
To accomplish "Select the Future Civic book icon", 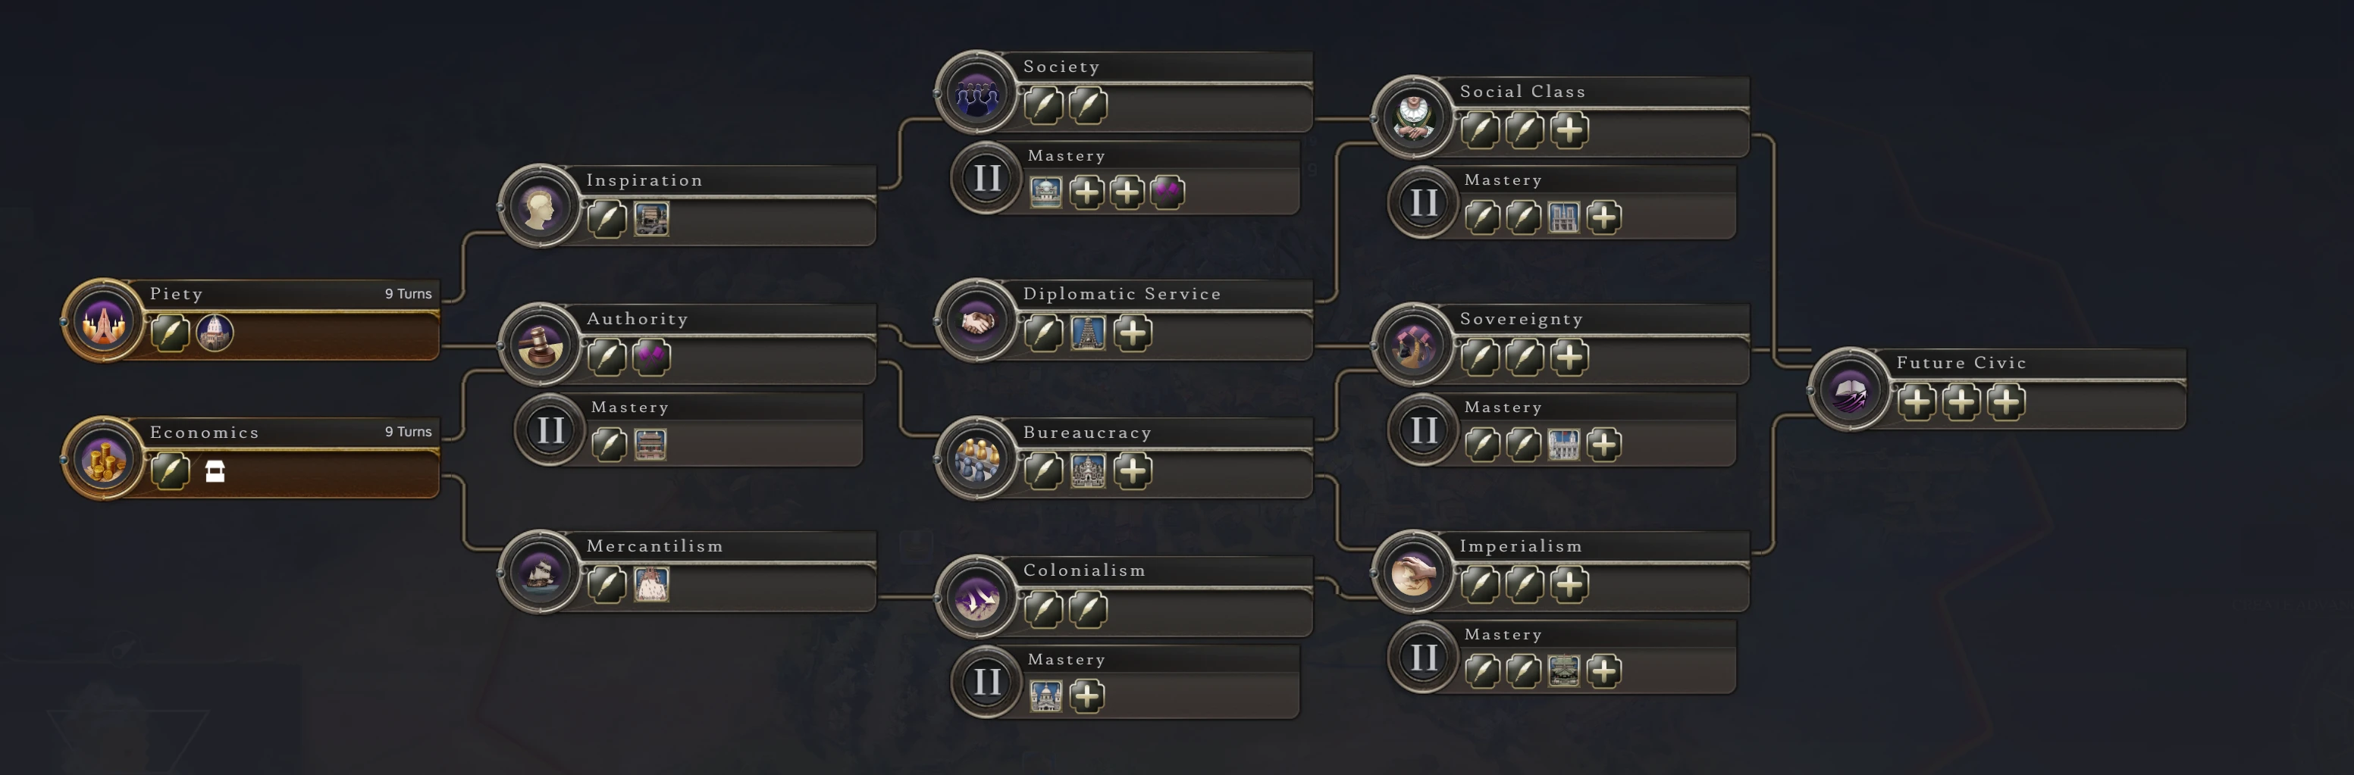I will tap(1851, 391).
